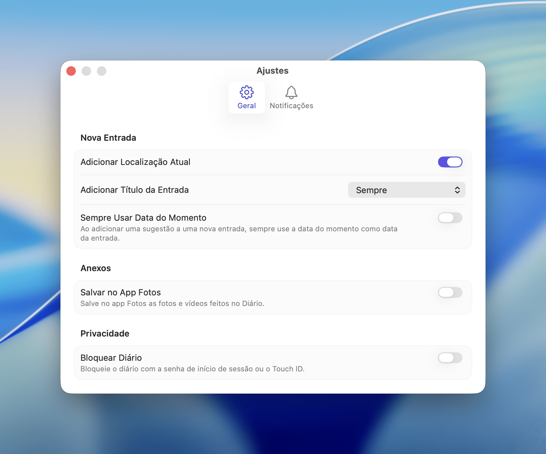The height and width of the screenshot is (454, 546).
Task: Turn on Salvar no App Fotos
Action: (x=450, y=292)
